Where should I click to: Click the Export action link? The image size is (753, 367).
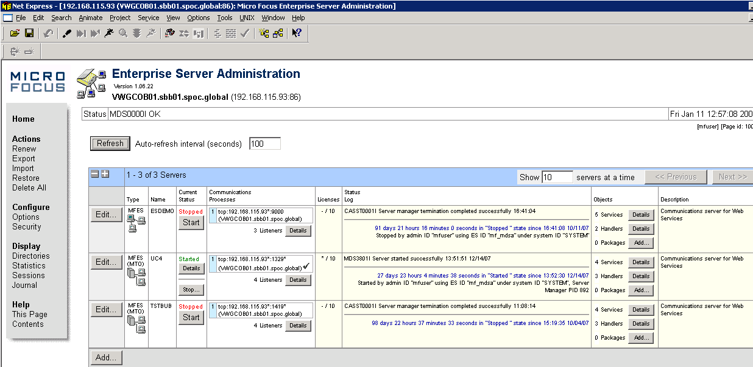point(24,158)
